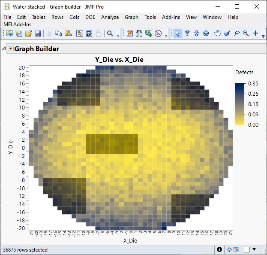
Task: Select the Brush tool
Action: [x=227, y=33]
